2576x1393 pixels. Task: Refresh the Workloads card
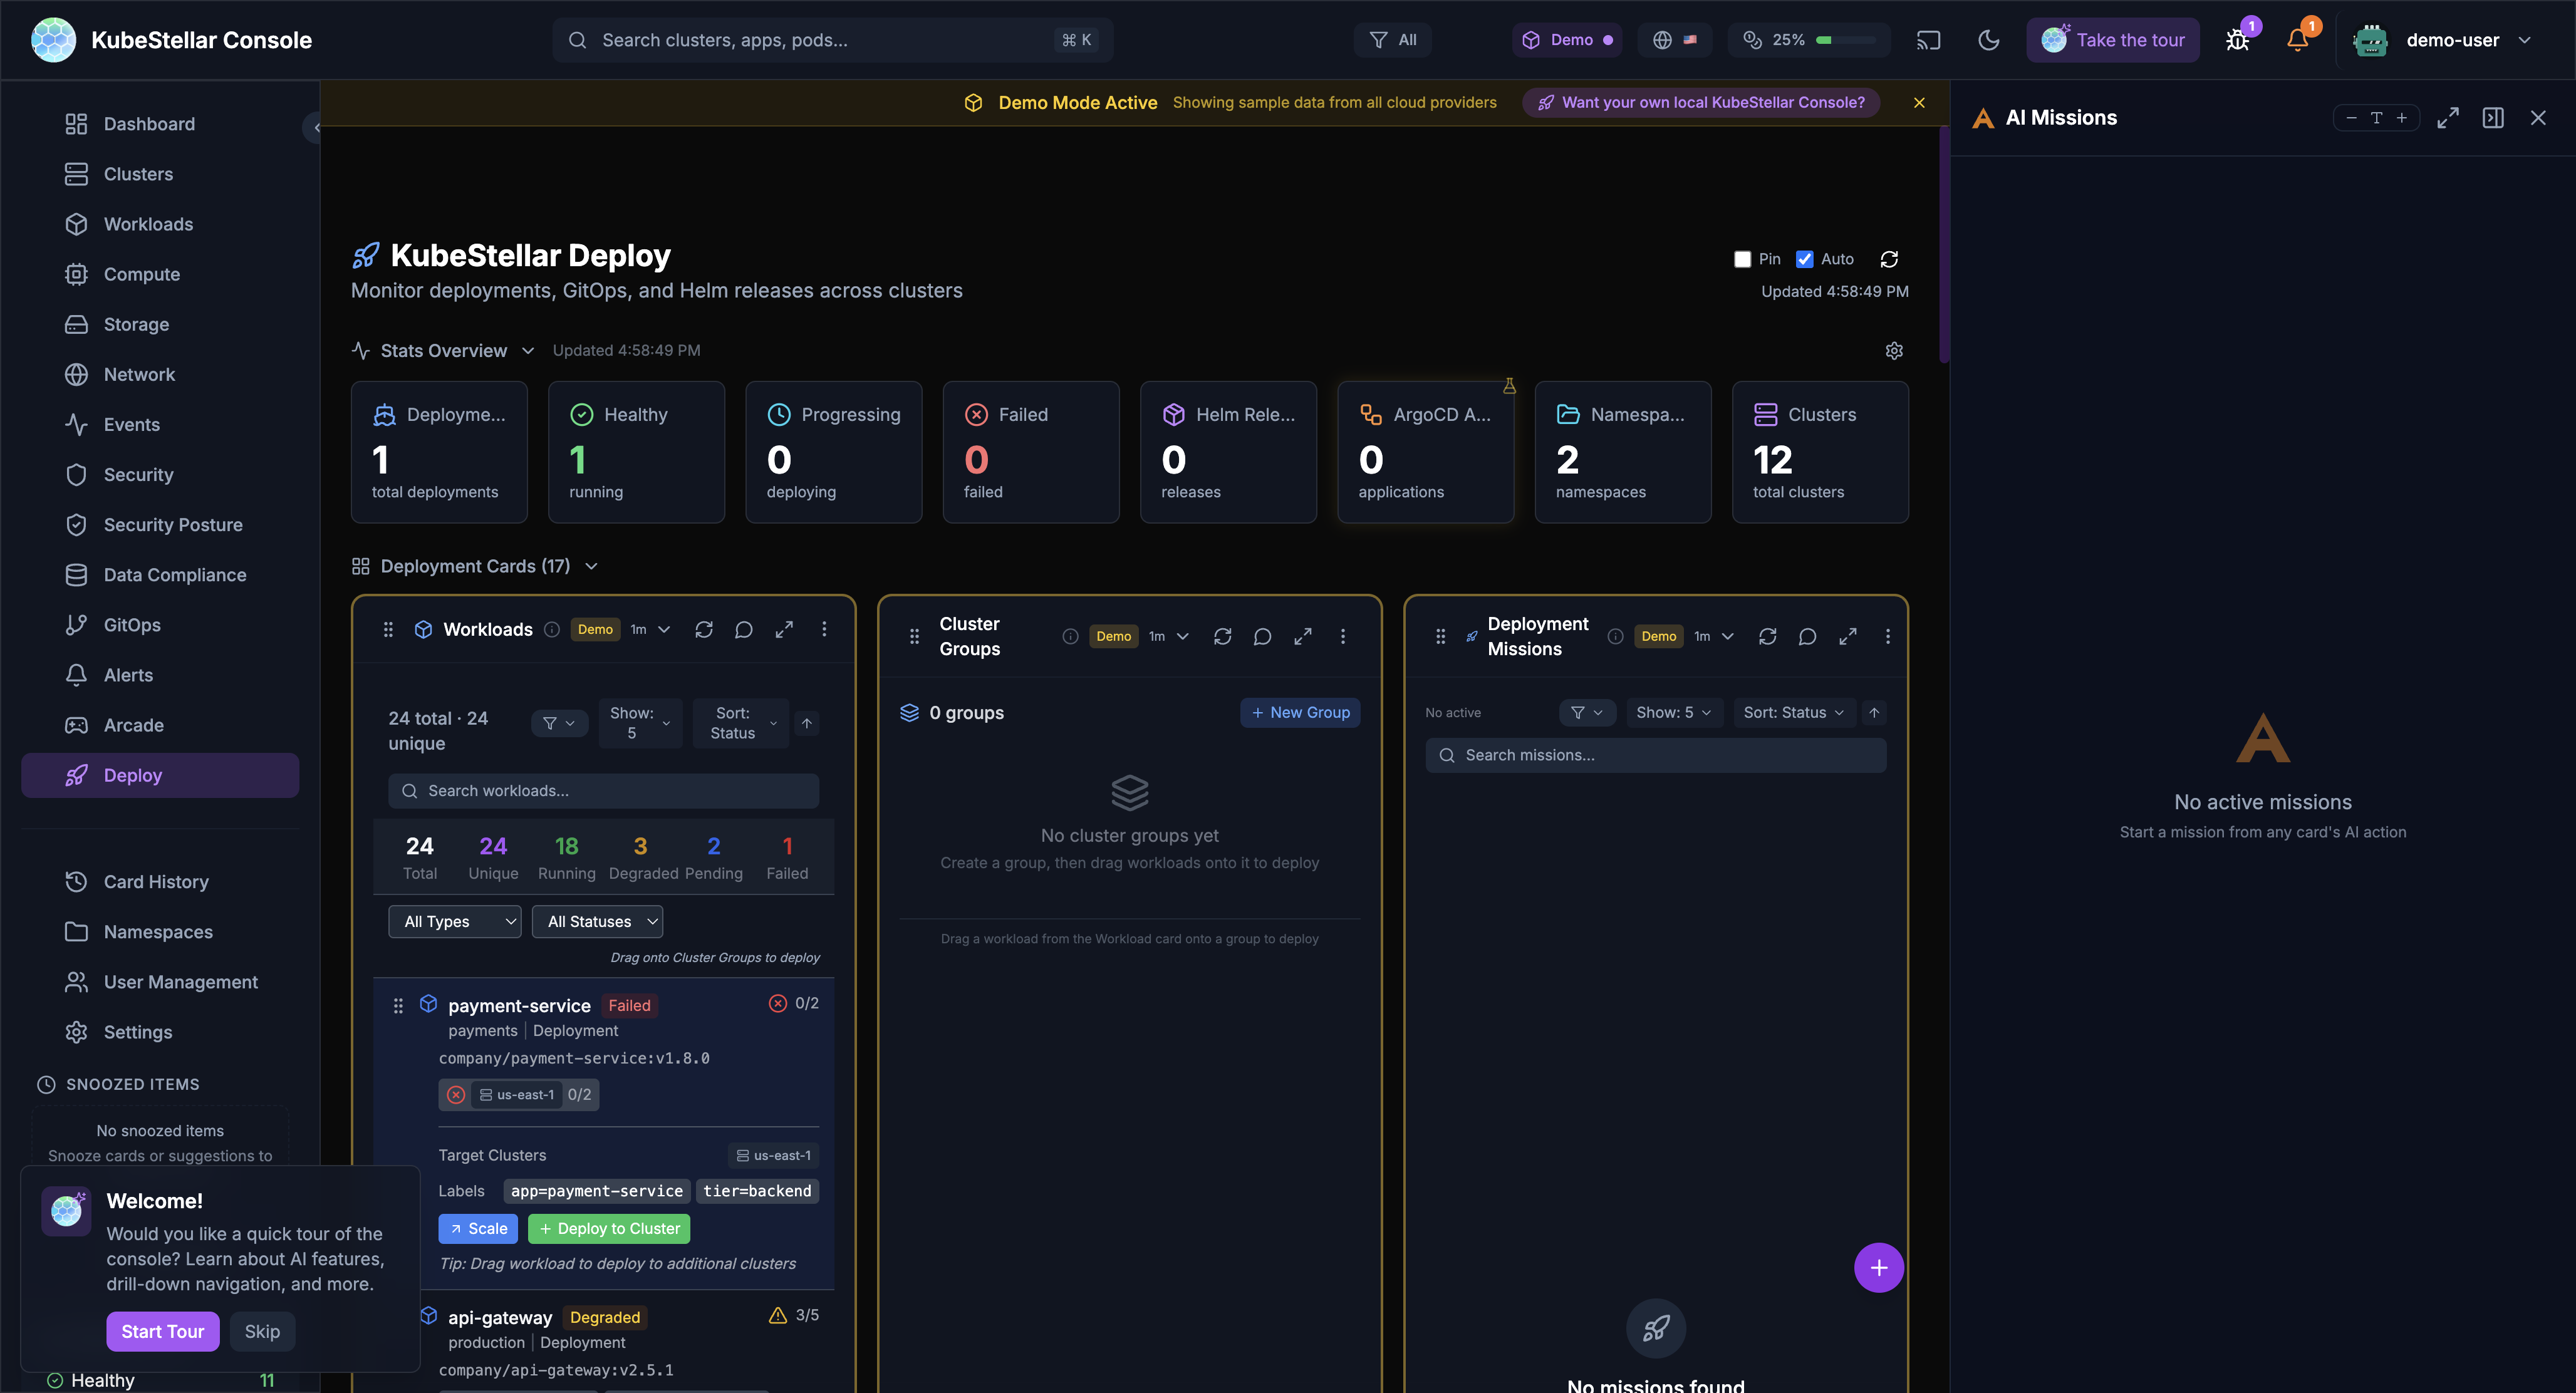pos(704,629)
